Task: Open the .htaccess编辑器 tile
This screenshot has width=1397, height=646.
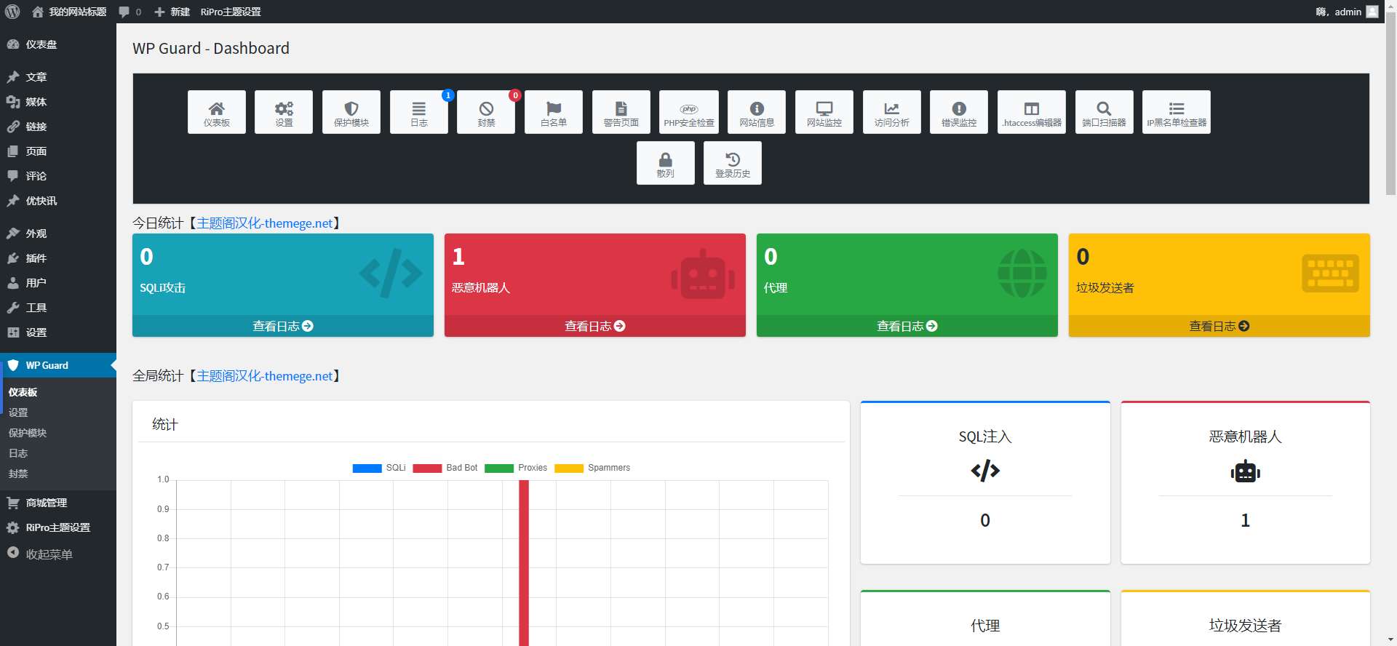Action: point(1032,112)
